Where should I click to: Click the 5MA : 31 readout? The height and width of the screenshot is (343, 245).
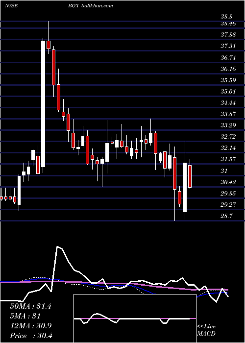[x=25, y=316]
